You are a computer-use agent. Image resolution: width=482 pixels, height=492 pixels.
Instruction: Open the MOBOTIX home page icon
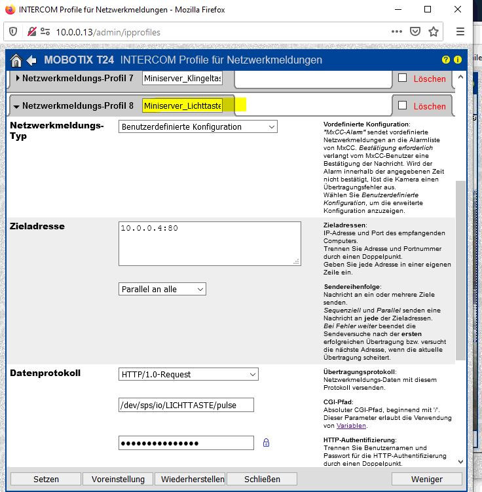(x=16, y=60)
